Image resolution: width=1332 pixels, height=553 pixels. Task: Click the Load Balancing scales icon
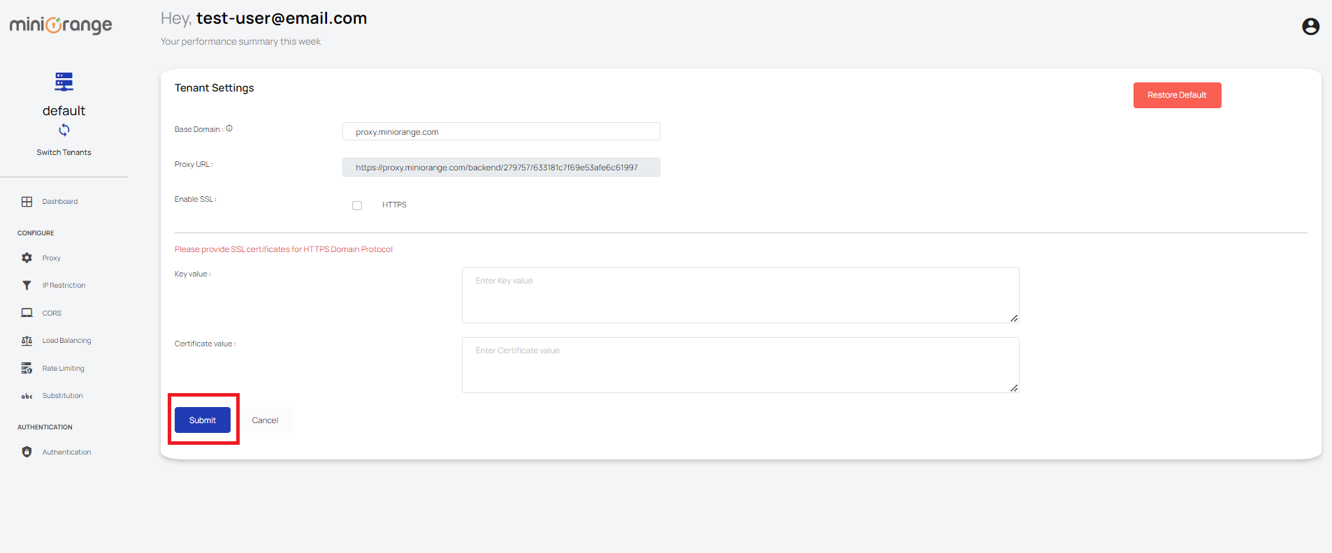[27, 341]
